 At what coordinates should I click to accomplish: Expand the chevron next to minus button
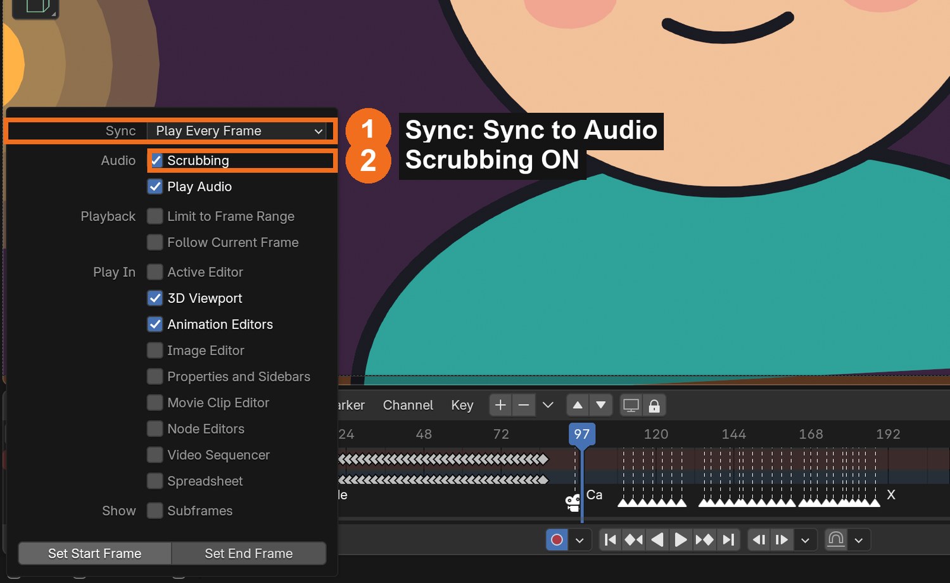click(x=548, y=406)
